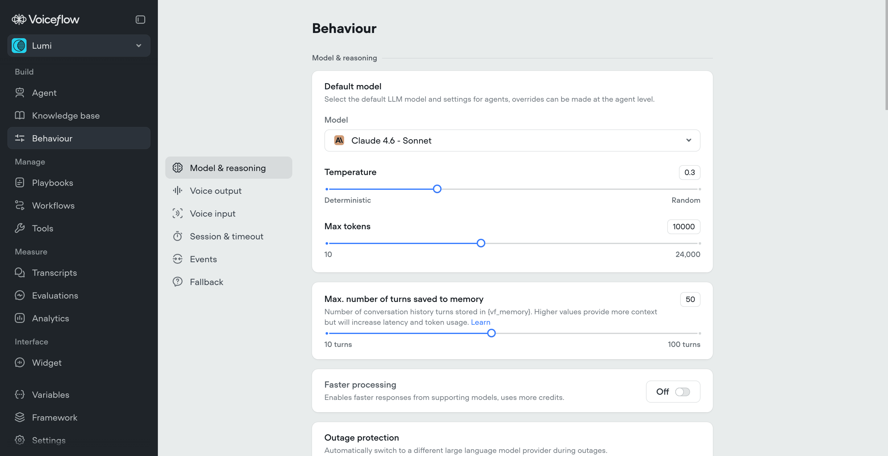Open the Events settings section
The height and width of the screenshot is (456, 888).
pos(203,259)
